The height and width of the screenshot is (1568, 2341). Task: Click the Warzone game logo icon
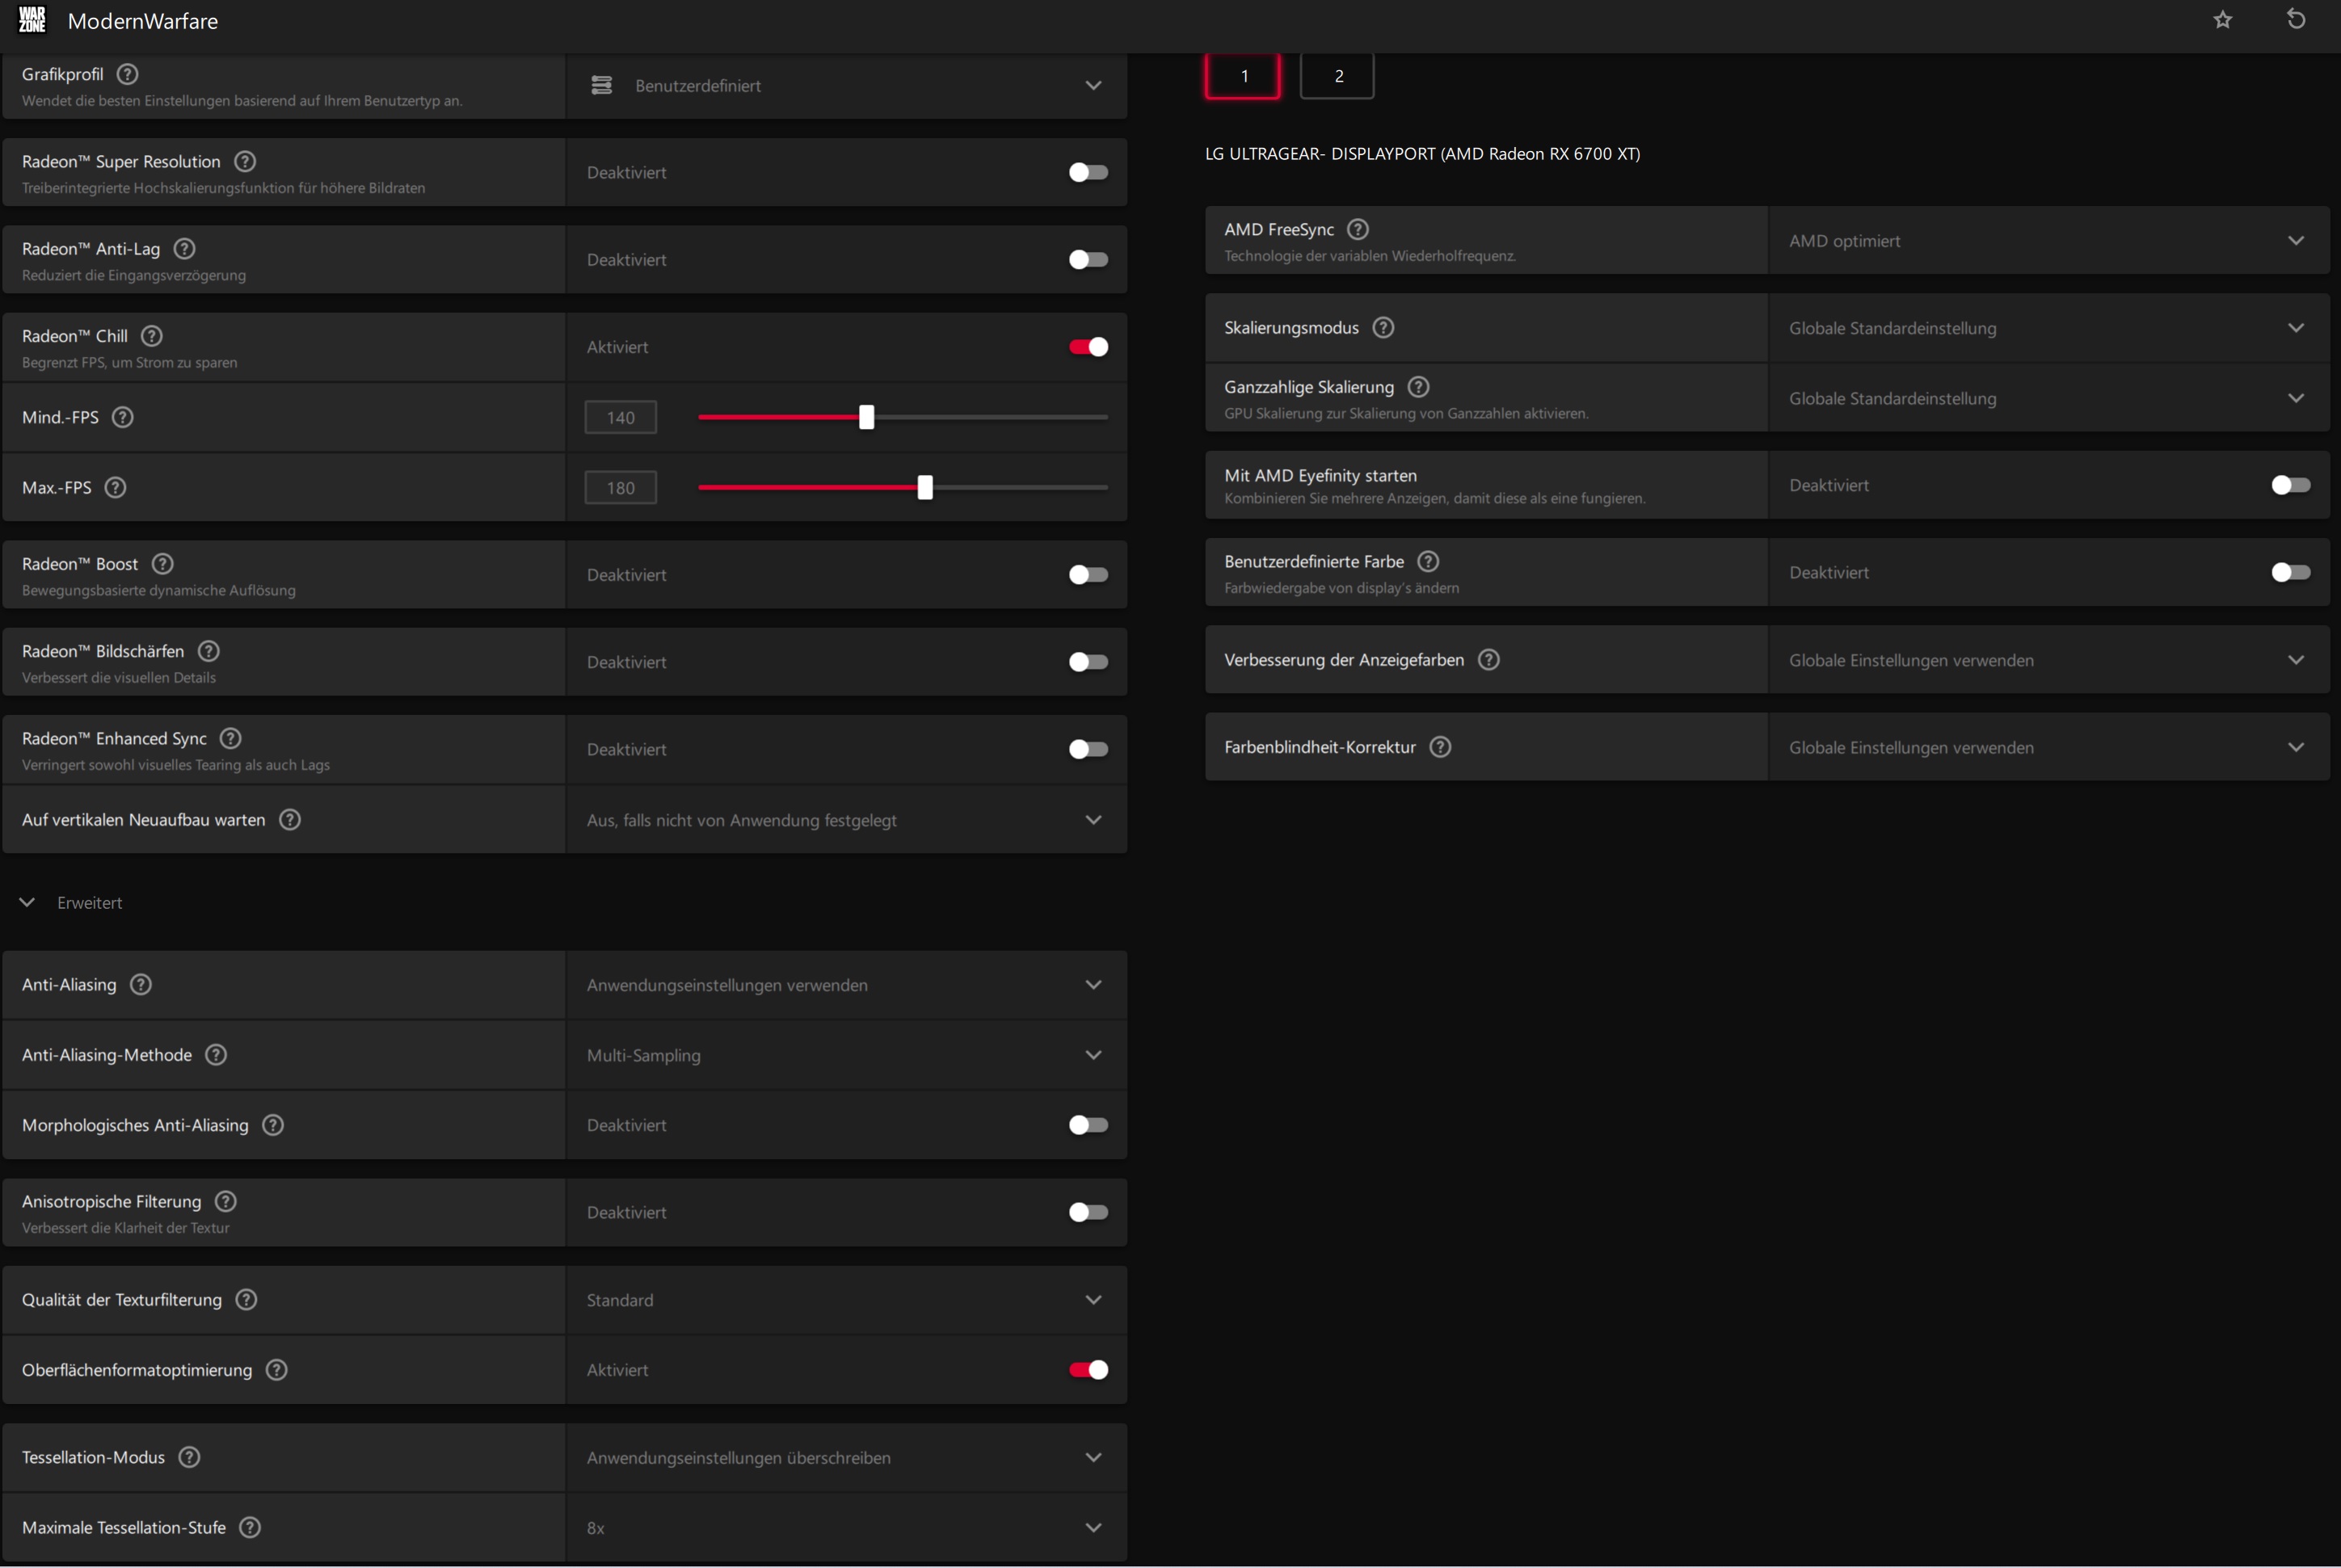click(x=32, y=20)
